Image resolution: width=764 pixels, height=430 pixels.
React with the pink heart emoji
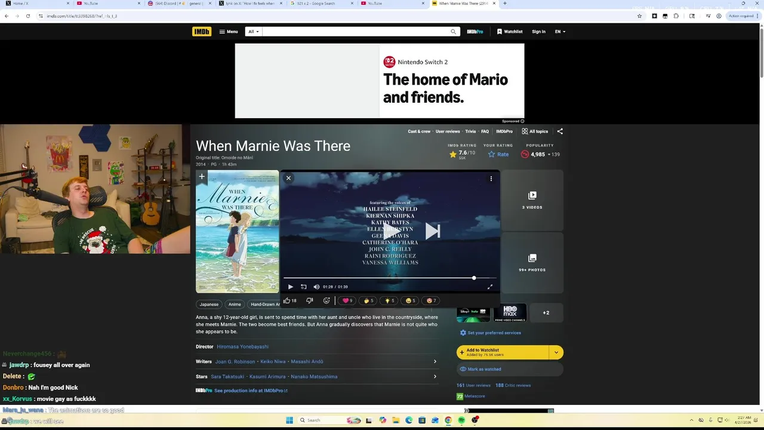[x=347, y=300]
